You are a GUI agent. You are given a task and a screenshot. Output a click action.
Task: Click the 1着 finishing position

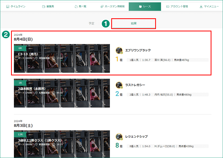(x=119, y=59)
